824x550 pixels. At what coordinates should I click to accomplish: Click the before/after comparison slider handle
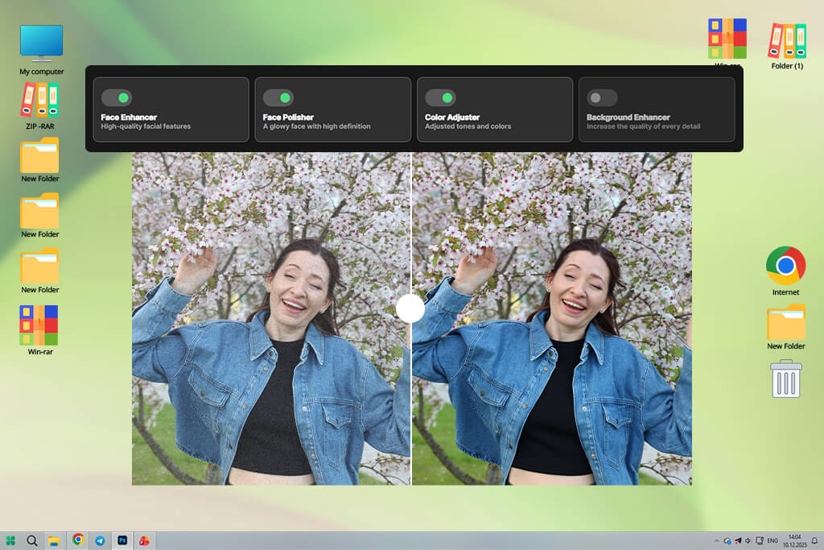pos(410,308)
